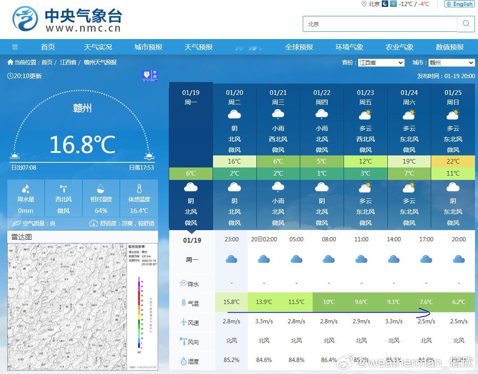Click the globe icon in English button
Viewport: 478px width, 374px height.
449,4
